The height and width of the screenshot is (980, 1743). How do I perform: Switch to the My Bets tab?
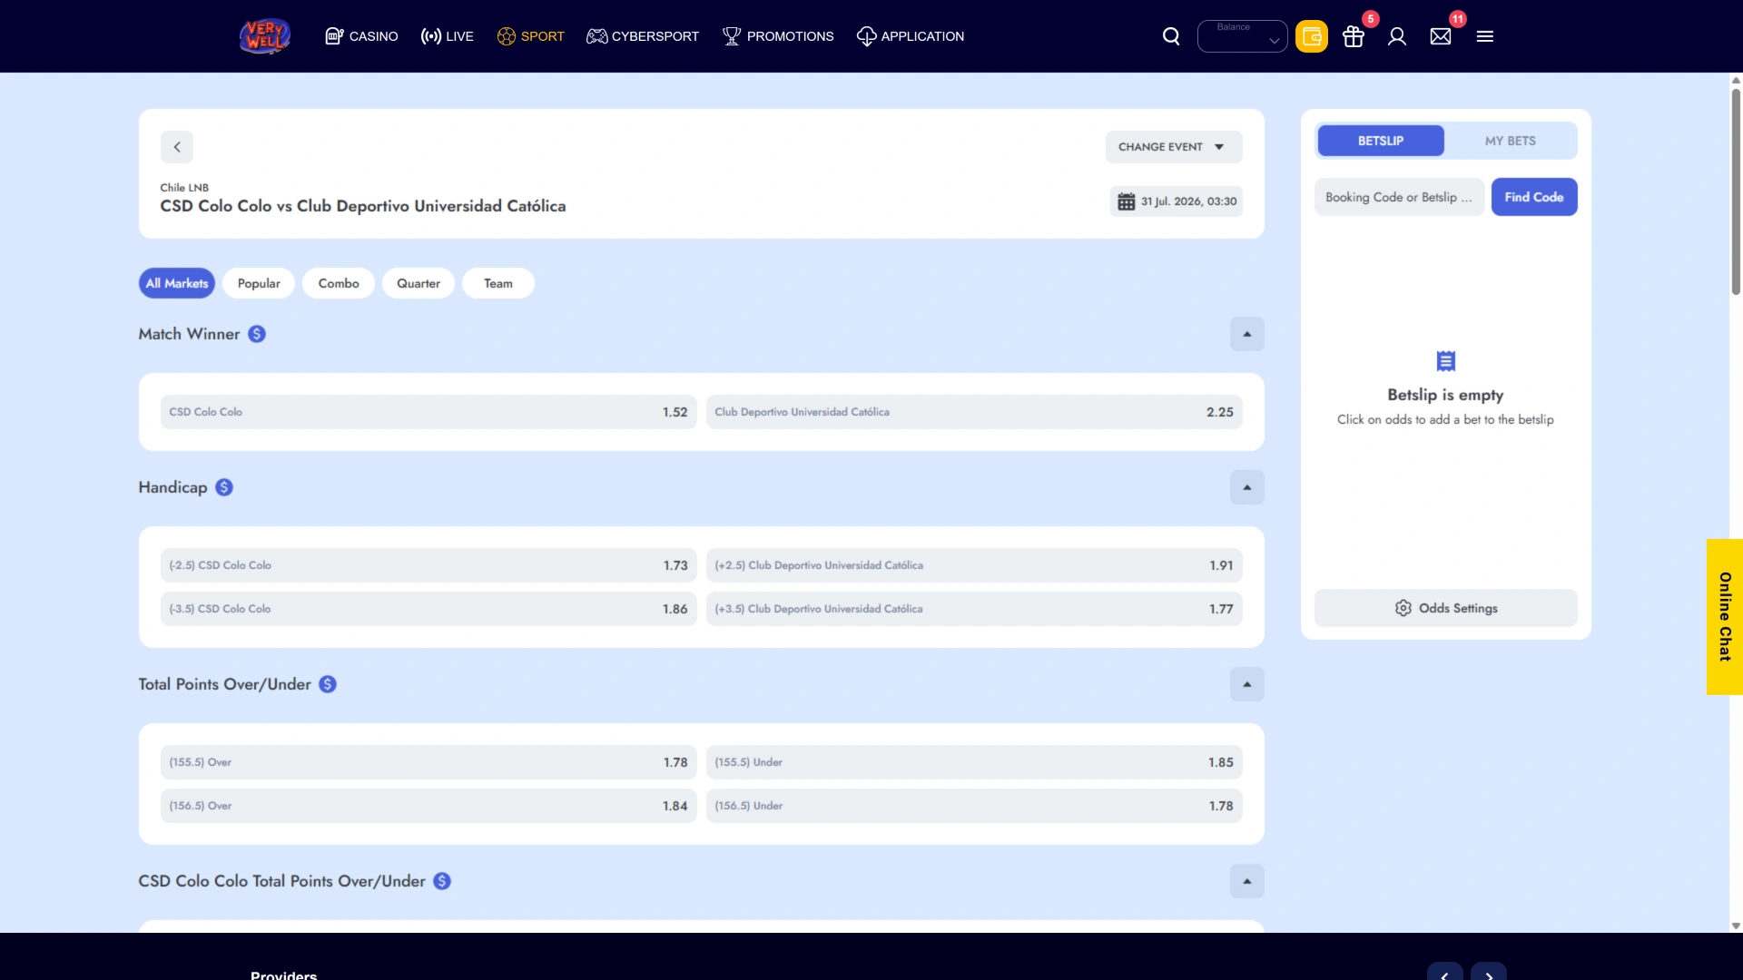click(x=1511, y=141)
